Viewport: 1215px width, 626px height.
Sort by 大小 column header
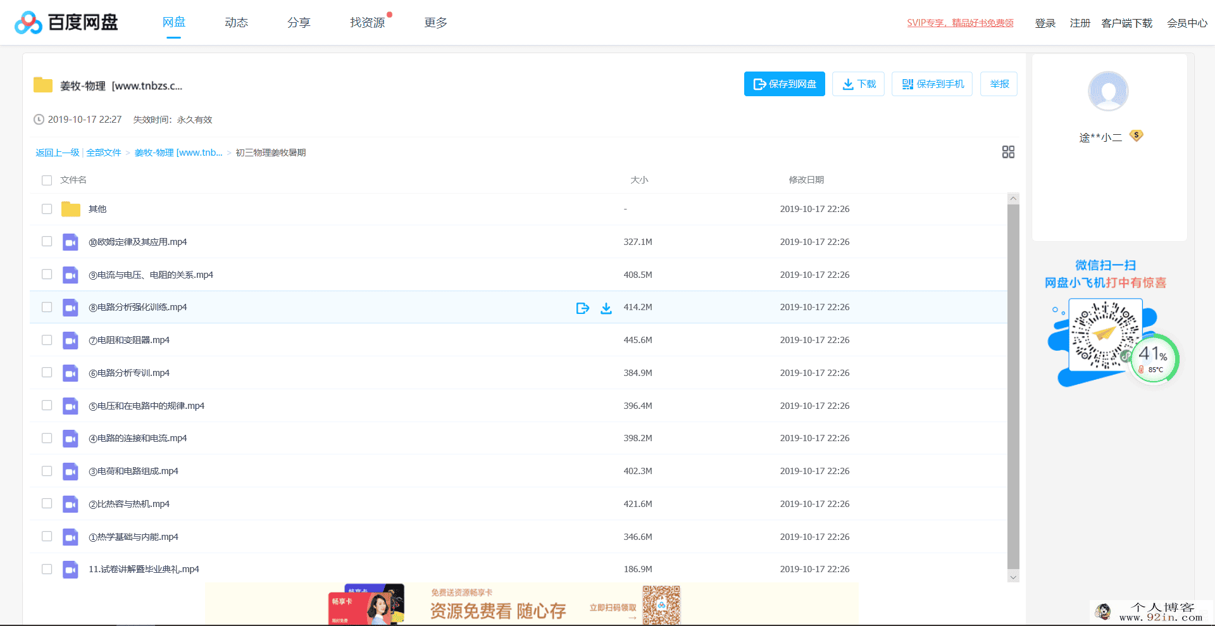(x=639, y=180)
